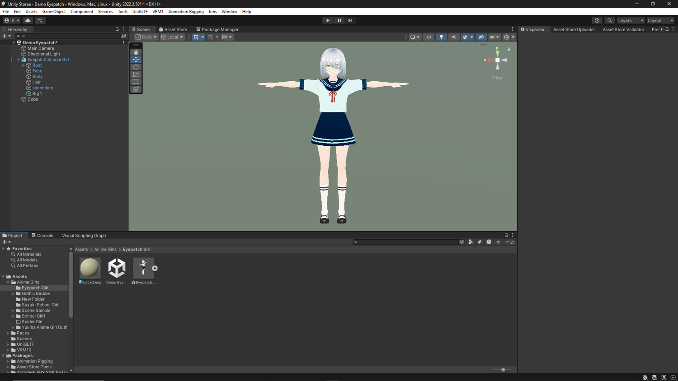
Task: Select Gothic Baddie folder
Action: (x=36, y=293)
